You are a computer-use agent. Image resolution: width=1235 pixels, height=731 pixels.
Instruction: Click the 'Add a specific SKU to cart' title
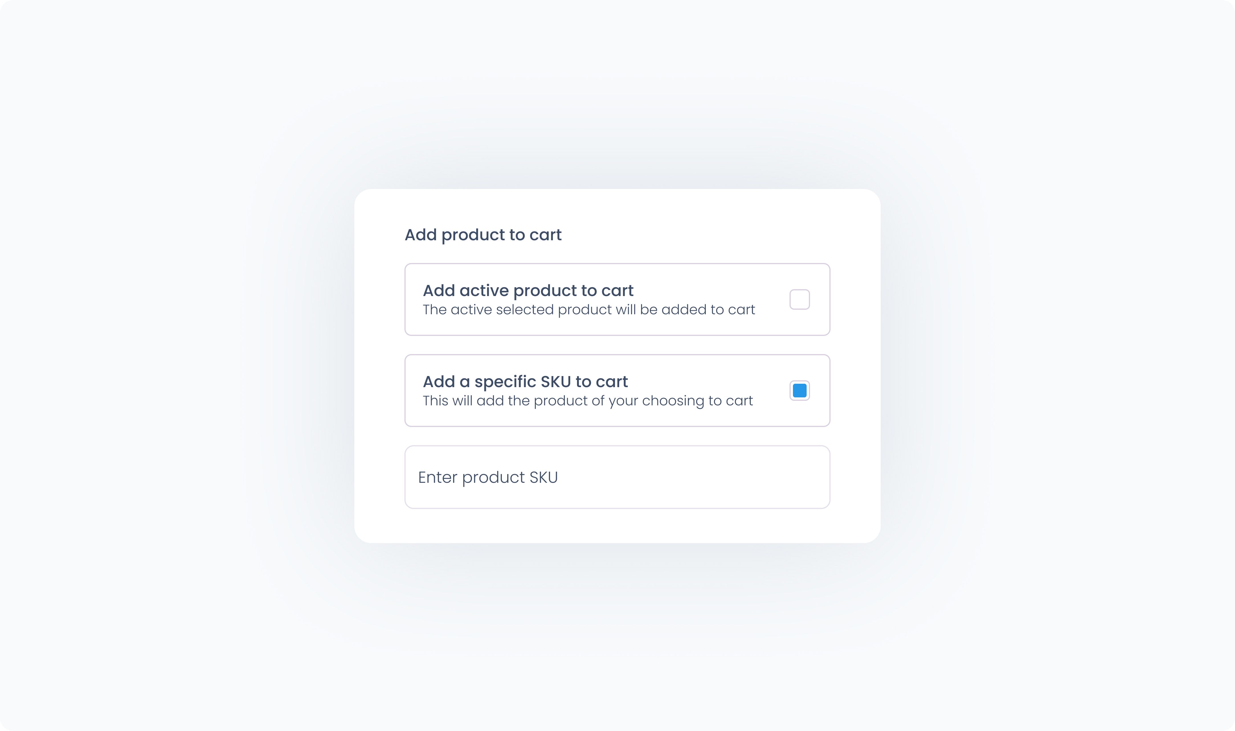(525, 382)
